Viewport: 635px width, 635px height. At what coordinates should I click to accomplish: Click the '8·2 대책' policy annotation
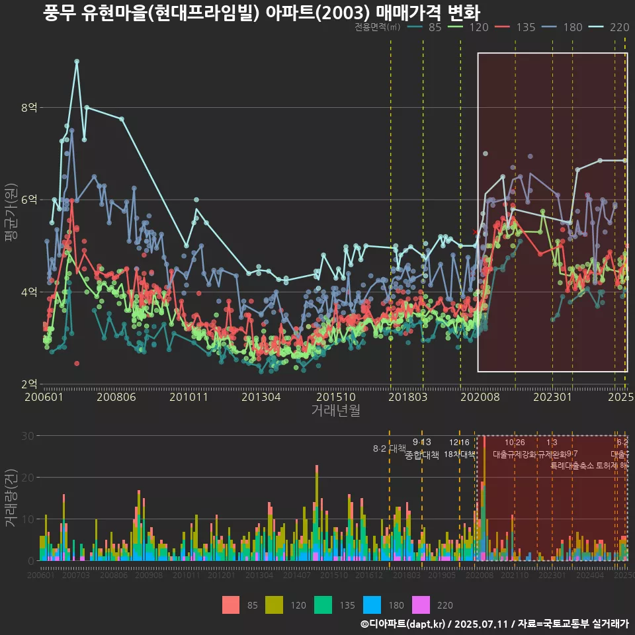(389, 448)
